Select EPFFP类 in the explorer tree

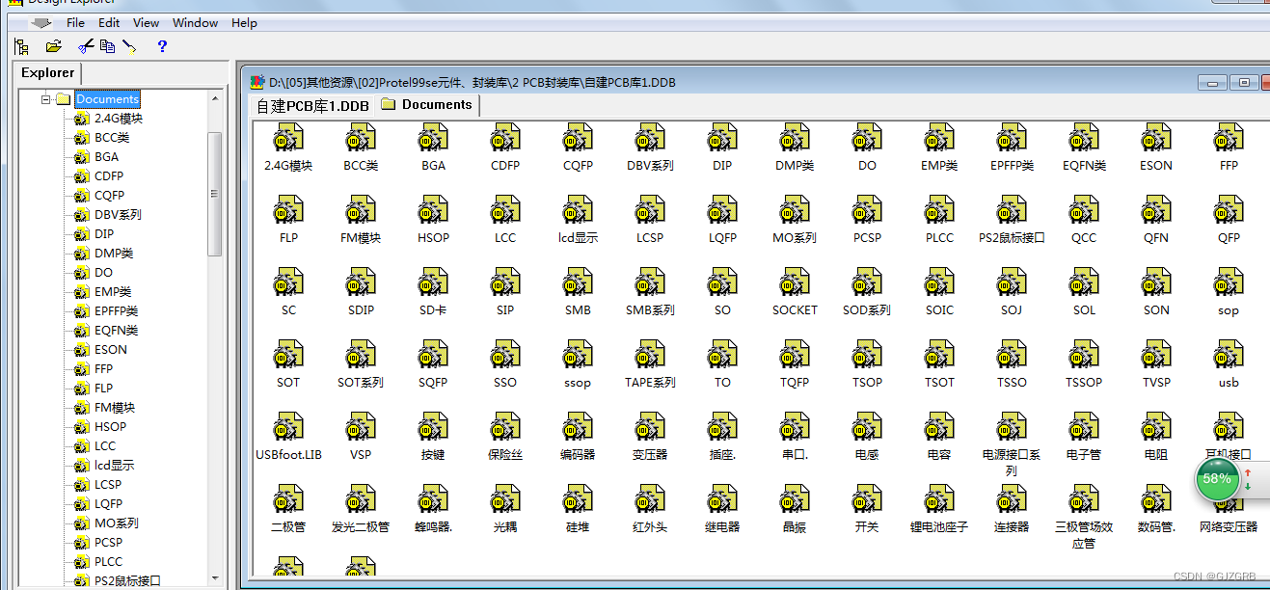pyautogui.click(x=117, y=310)
